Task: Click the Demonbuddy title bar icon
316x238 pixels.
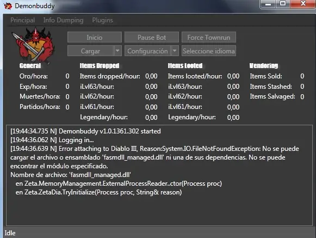Action: pyautogui.click(x=8, y=6)
